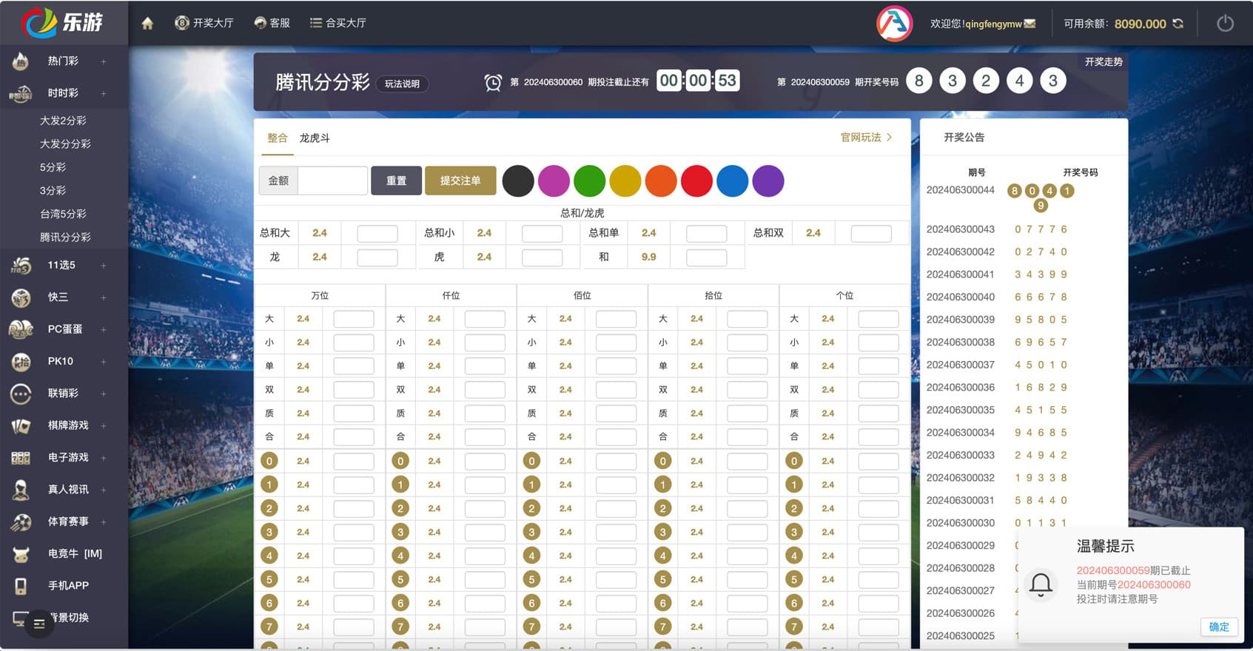This screenshot has width=1253, height=651.
Task: Click the power logout icon
Action: coord(1225,24)
